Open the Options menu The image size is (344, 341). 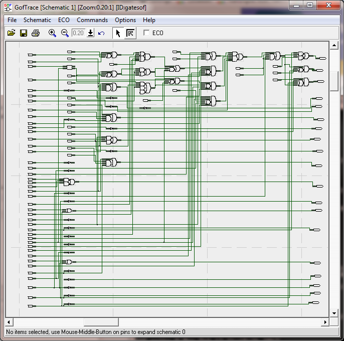click(125, 20)
